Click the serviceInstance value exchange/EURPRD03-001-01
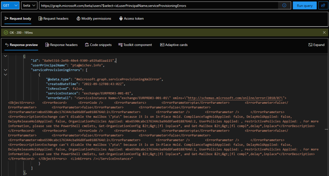329x176 pixels. click(x=107, y=93)
